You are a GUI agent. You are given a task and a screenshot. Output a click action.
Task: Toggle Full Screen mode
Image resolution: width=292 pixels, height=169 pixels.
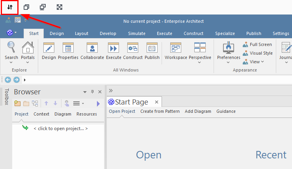pos(257,44)
